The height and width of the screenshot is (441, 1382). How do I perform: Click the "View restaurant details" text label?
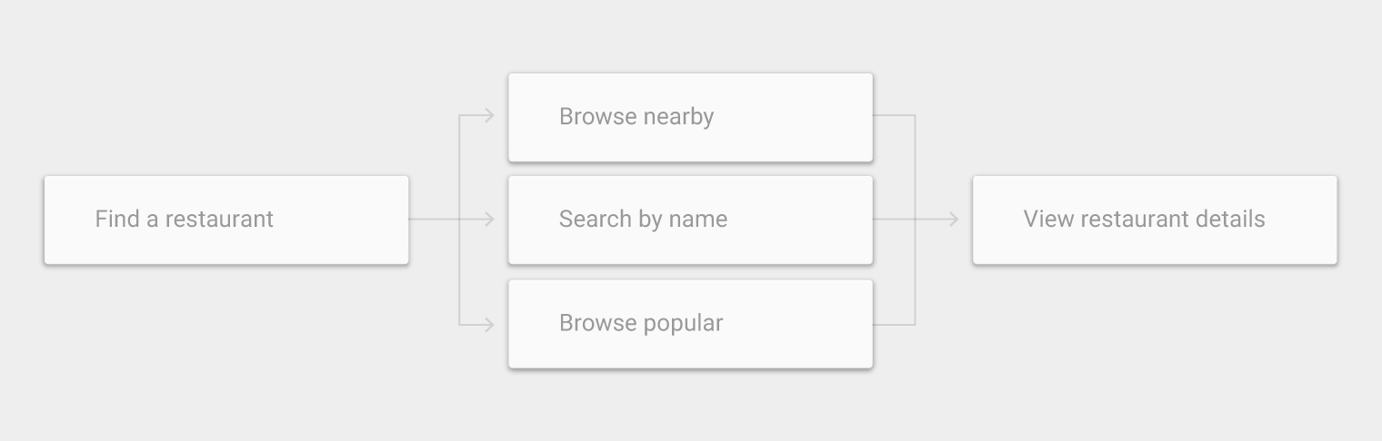1144,219
